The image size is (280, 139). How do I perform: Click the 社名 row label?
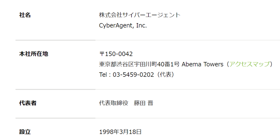[25, 15]
